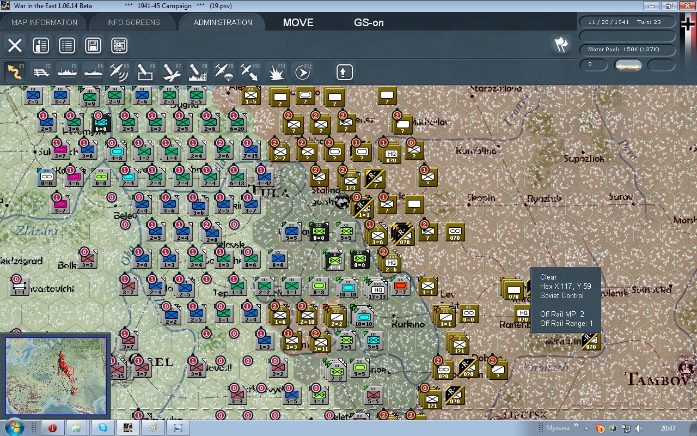The image size is (697, 436).
Task: Select the Soviet 2=6 HQ stack
Action: [x=391, y=262]
